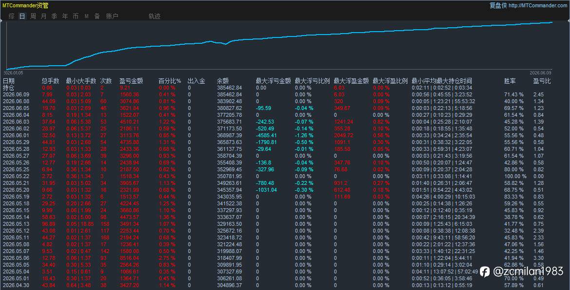
Task: Switch to the 综 summary tab
Action: (12, 16)
